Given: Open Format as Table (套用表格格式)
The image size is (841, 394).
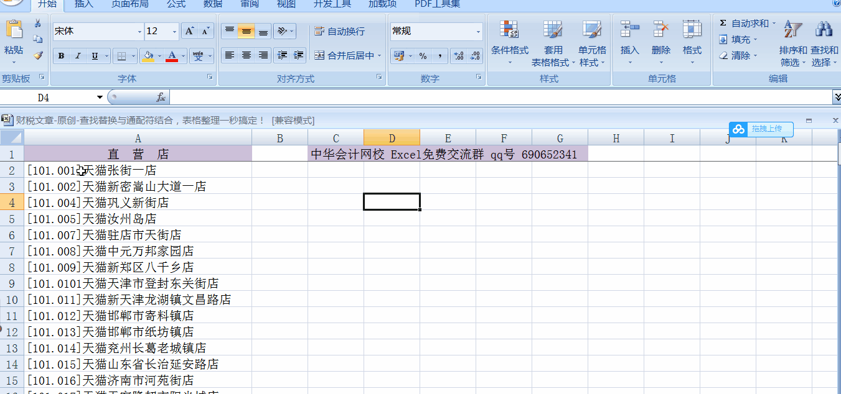Looking at the screenshot, I should click(553, 42).
